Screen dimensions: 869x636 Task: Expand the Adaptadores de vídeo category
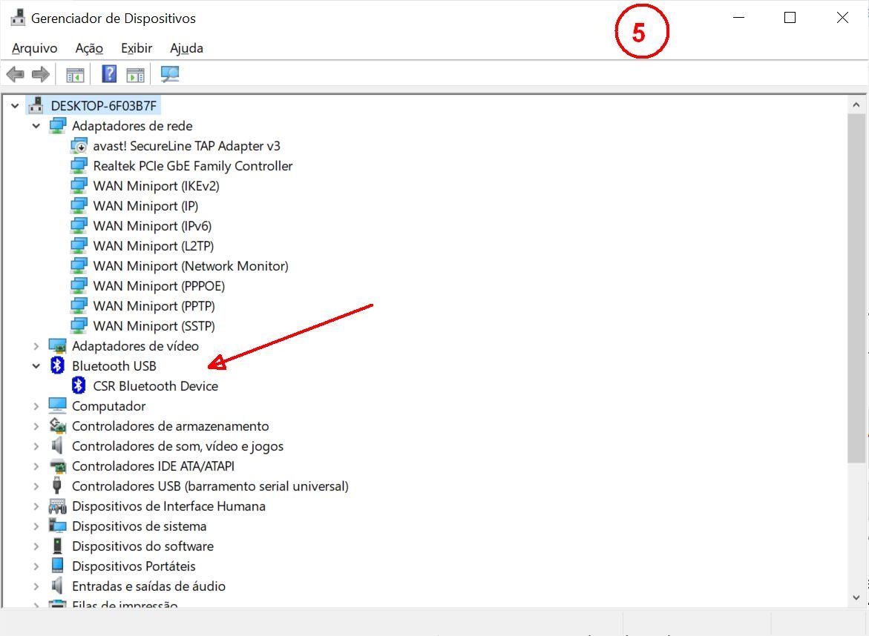(36, 346)
